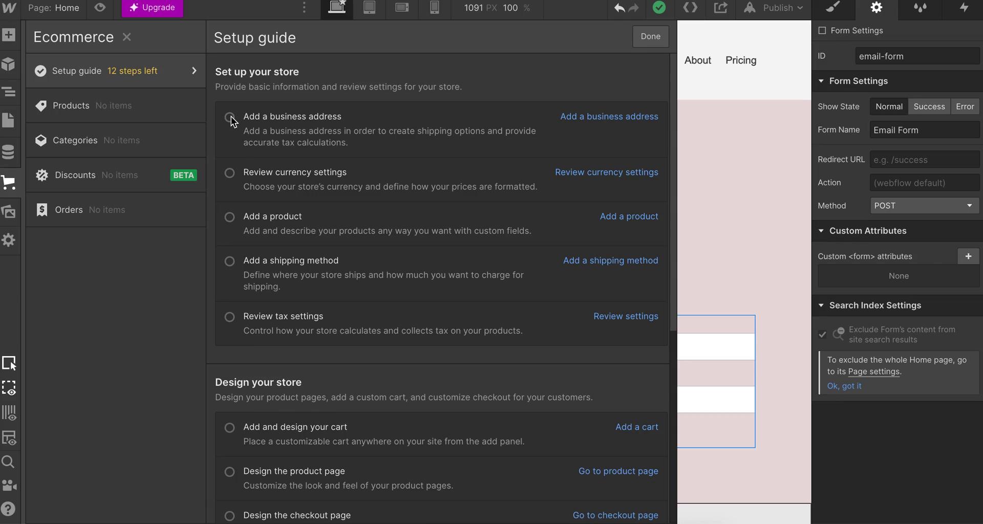Toggle the element selection tool icon
983x524 pixels.
9,363
